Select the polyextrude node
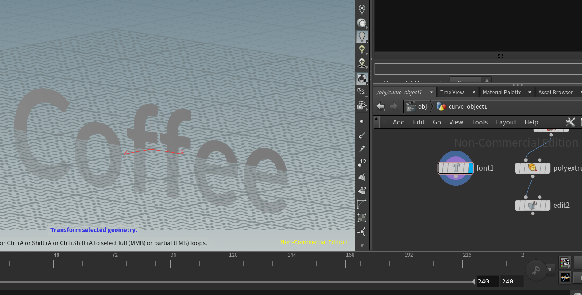Image resolution: width=582 pixels, height=295 pixels. pos(532,168)
